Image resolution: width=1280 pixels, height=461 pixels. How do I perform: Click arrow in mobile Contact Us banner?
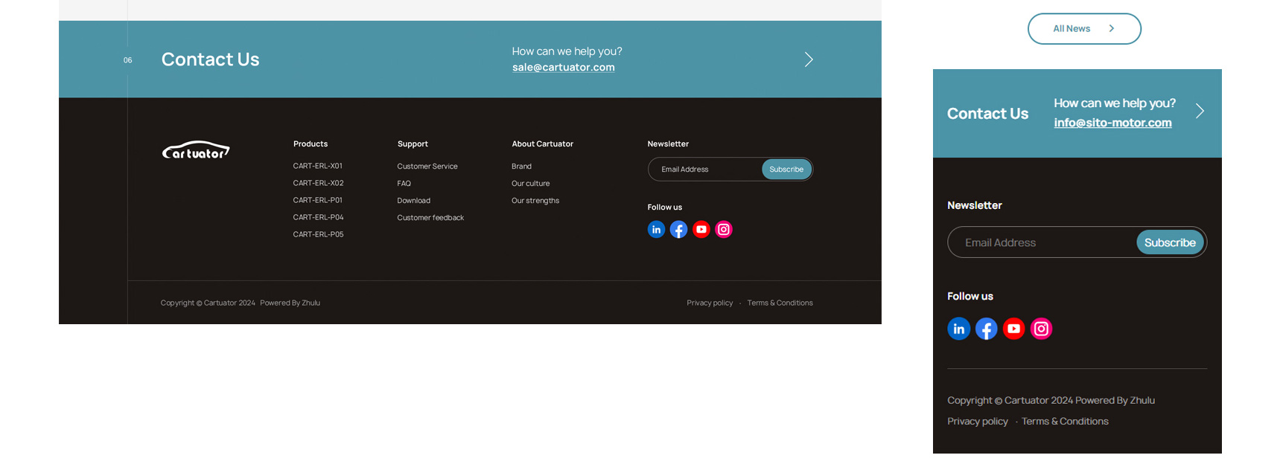coord(1200,112)
